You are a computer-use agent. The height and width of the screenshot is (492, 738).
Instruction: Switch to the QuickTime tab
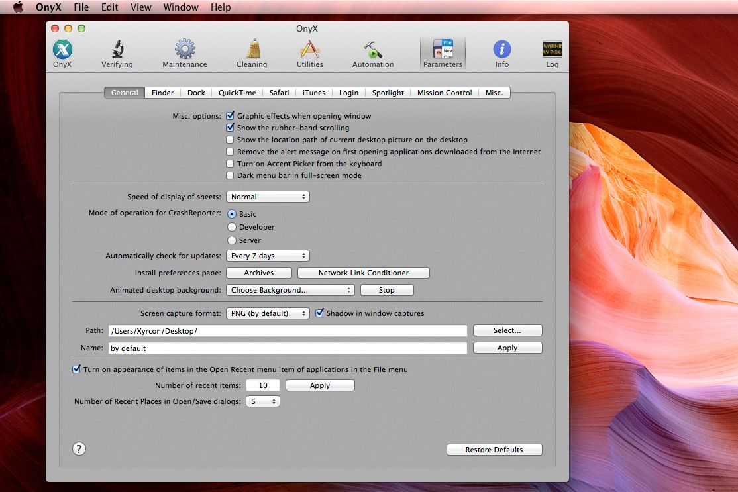(x=237, y=93)
